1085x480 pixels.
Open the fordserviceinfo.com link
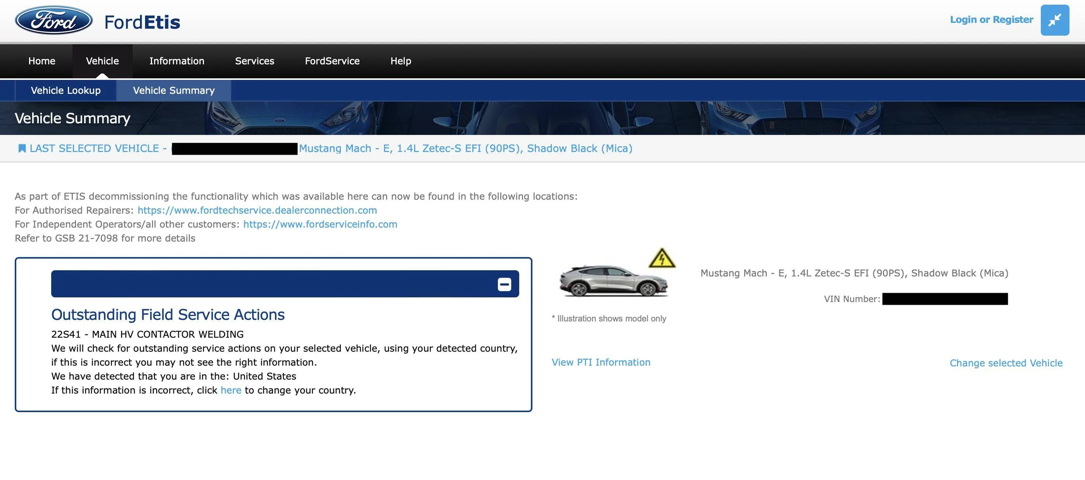320,224
